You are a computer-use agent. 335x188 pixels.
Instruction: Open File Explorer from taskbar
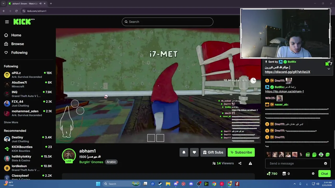coord(168,184)
